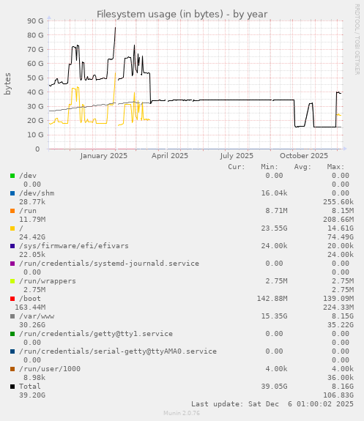Click the gray /var/www legend swatch
The height and width of the screenshot is (421, 364).
(x=12, y=316)
